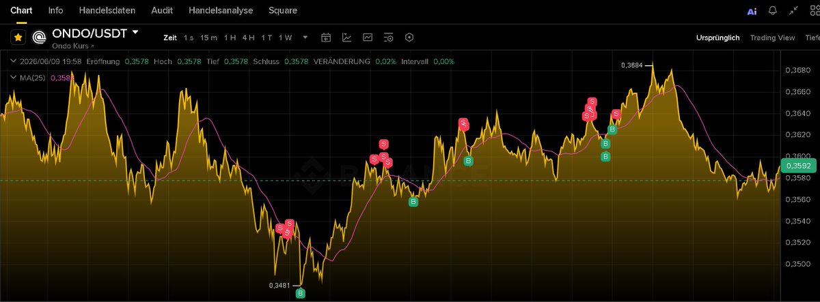The width and height of the screenshot is (820, 302).
Task: Select the 1H interval
Action: pos(230,37)
